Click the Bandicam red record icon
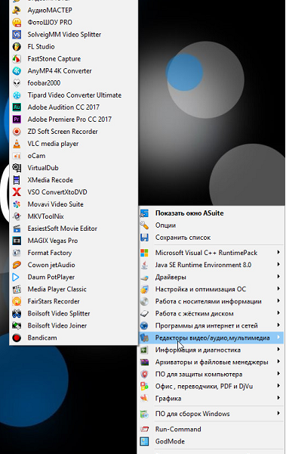The width and height of the screenshot is (286, 454). [x=17, y=338]
